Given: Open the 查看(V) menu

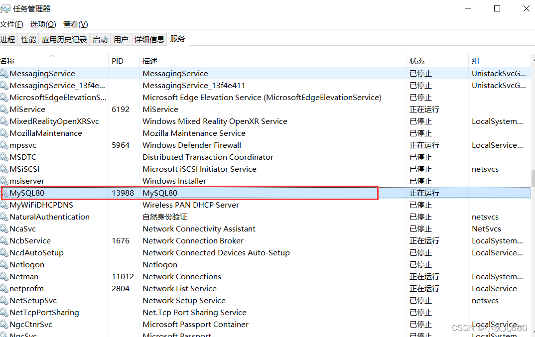Looking at the screenshot, I should click(75, 24).
